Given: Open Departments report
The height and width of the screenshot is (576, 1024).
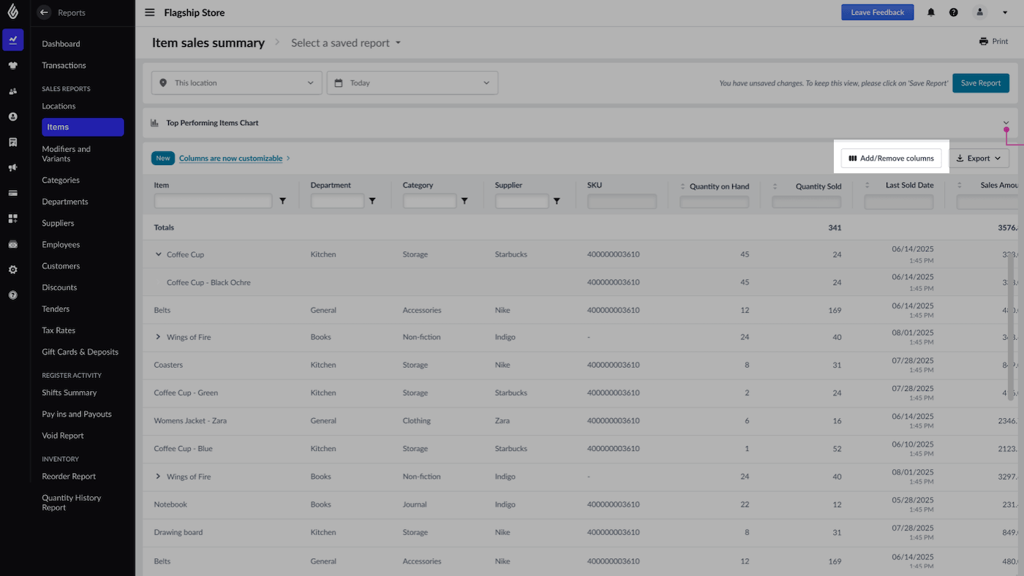Looking at the screenshot, I should click(64, 202).
